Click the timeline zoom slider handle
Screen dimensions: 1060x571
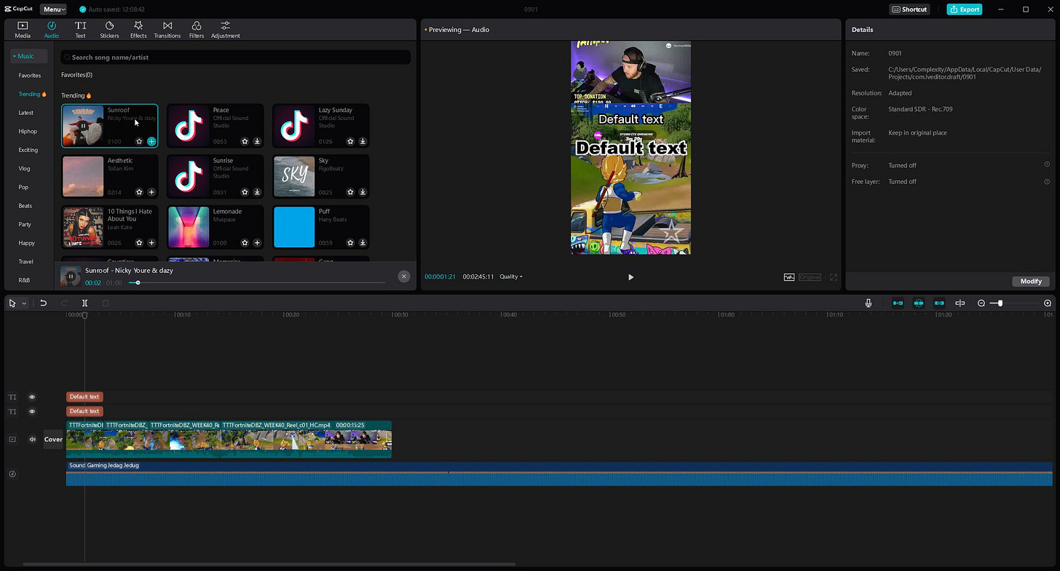[1000, 303]
